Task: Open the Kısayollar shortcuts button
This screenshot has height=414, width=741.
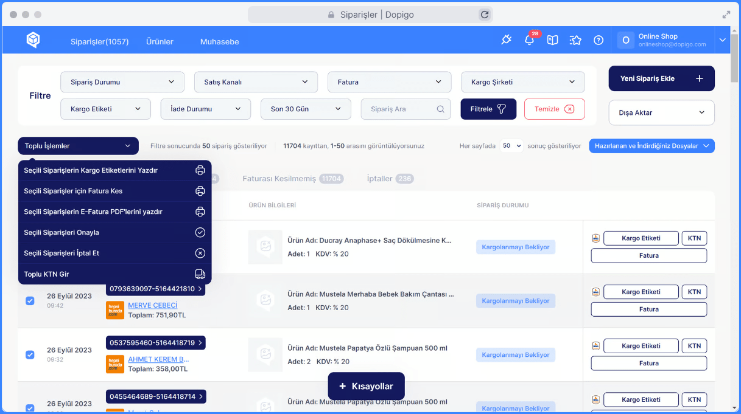Action: [366, 386]
